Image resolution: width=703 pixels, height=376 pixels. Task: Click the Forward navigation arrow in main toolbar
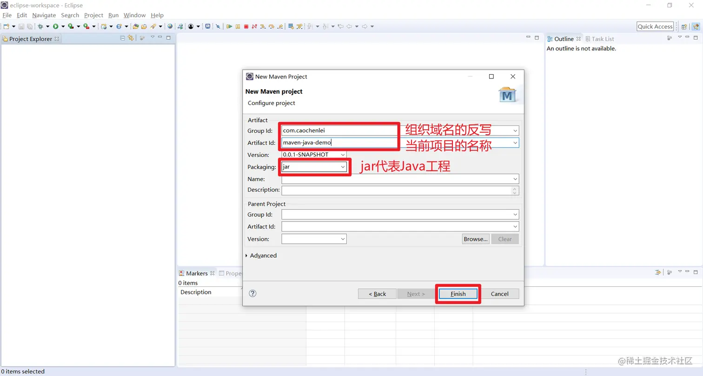tap(365, 26)
